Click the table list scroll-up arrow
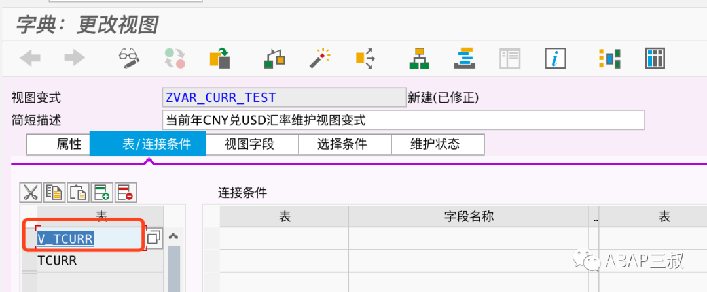This screenshot has height=292, width=707. pos(173,236)
